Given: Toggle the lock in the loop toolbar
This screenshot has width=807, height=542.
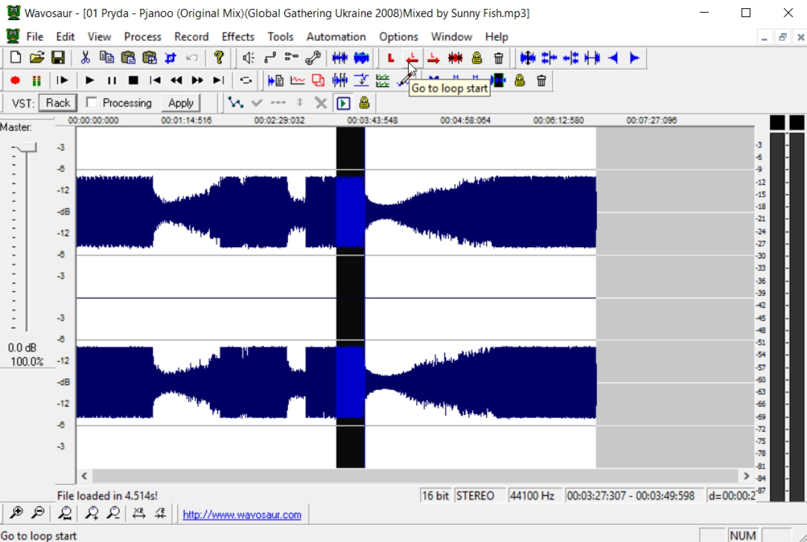Looking at the screenshot, I should 477,58.
